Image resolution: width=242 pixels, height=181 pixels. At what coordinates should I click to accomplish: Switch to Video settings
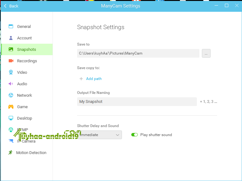coord(27,72)
